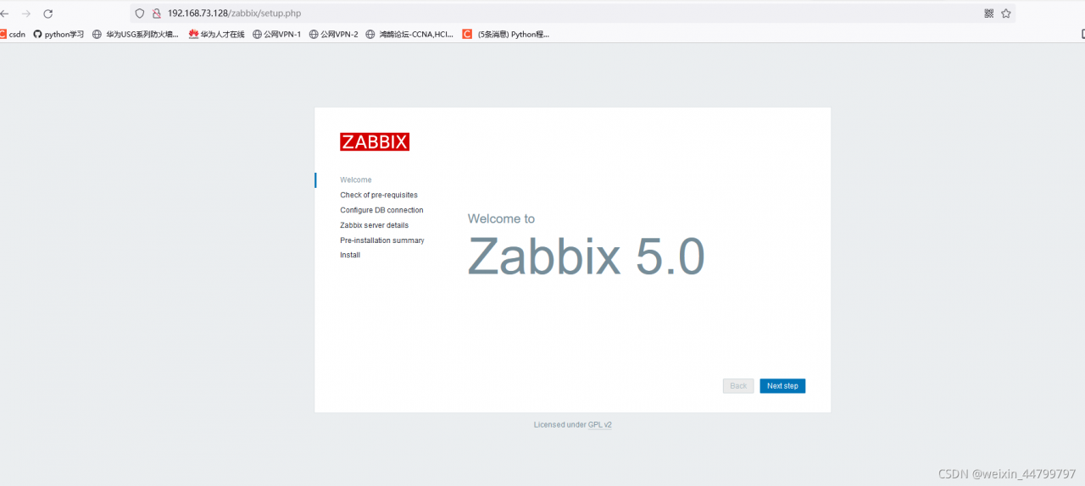Open the 公网VPN-1 bookmark
This screenshot has width=1085, height=486.
277,35
